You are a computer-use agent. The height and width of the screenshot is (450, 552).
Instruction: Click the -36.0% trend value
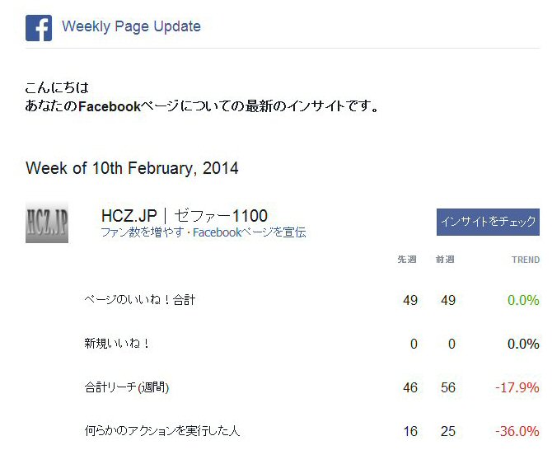[x=517, y=431]
